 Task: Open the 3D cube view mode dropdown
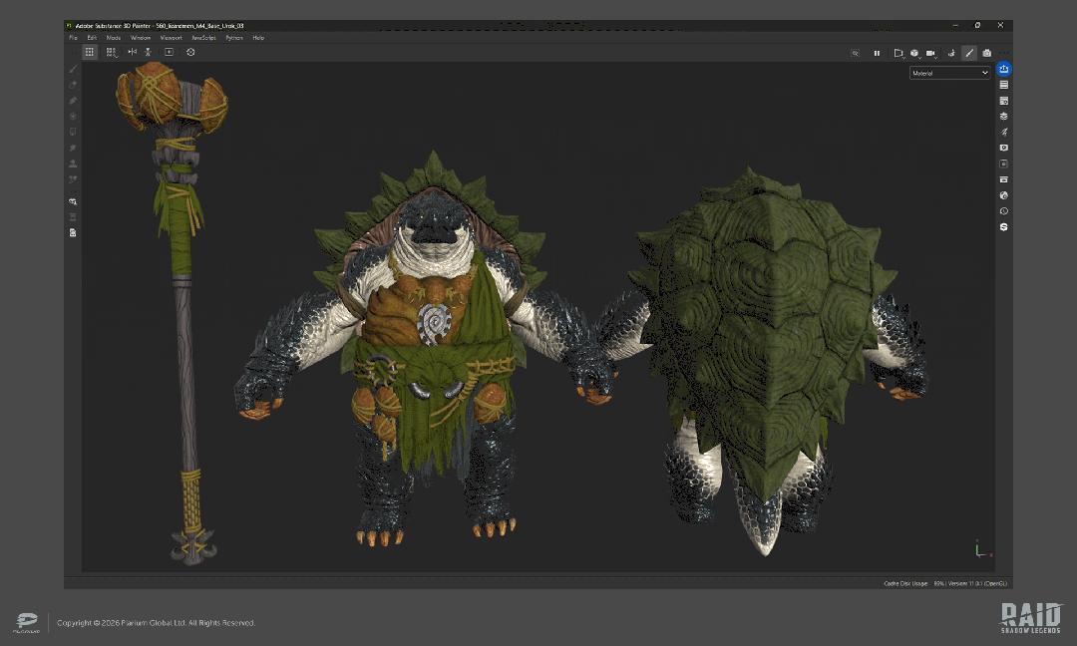914,53
